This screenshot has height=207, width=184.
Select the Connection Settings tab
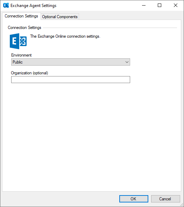coord(21,16)
